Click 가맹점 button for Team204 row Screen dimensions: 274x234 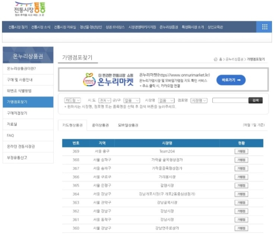point(241,152)
